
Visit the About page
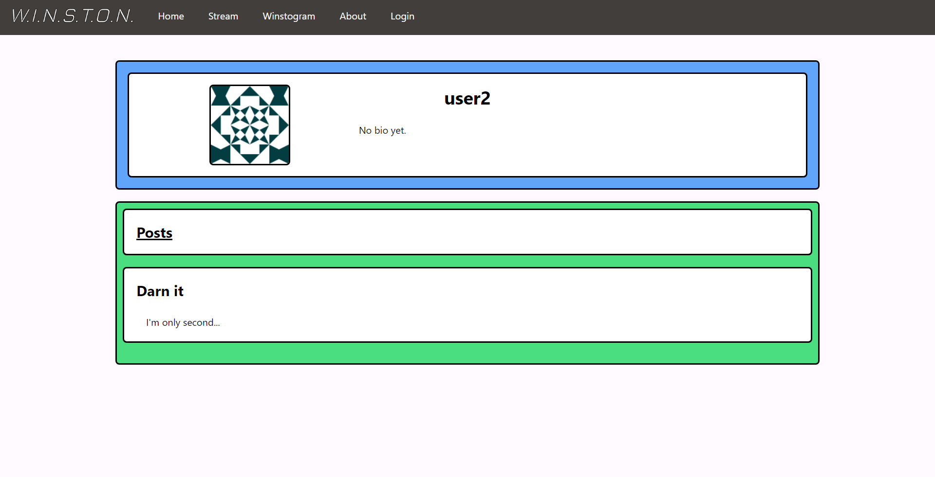pos(353,16)
